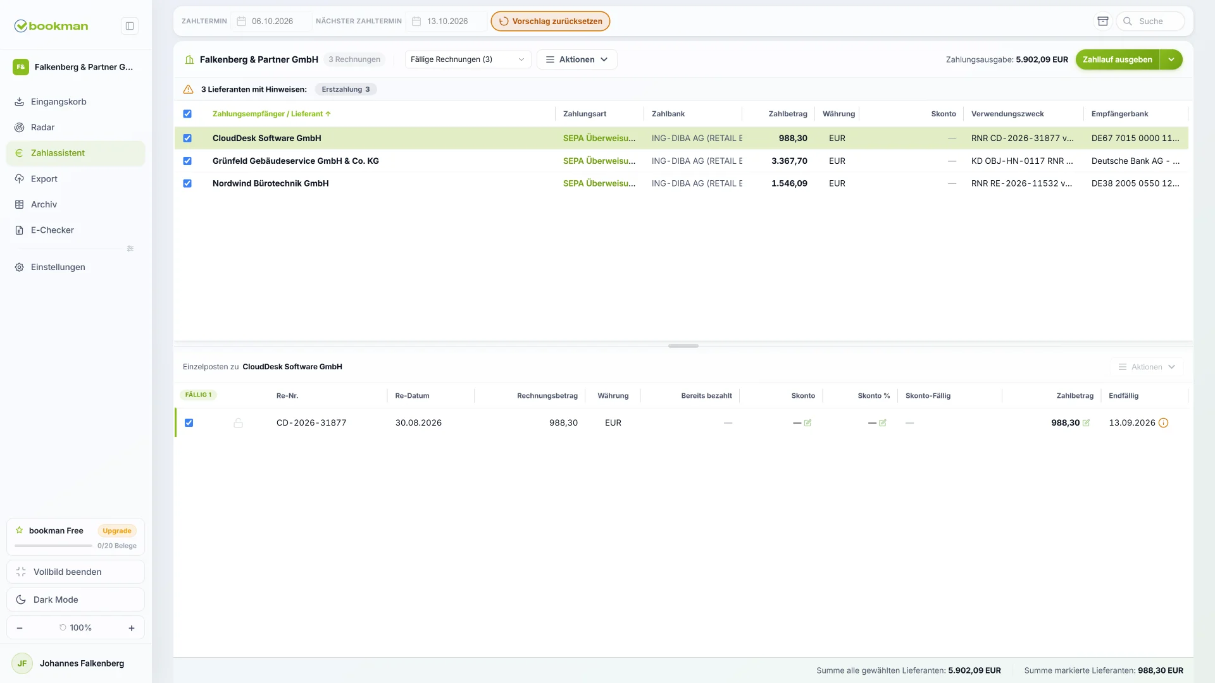Image resolution: width=1215 pixels, height=683 pixels.
Task: Edit the Skonto amount pencil icon
Action: tap(807, 423)
